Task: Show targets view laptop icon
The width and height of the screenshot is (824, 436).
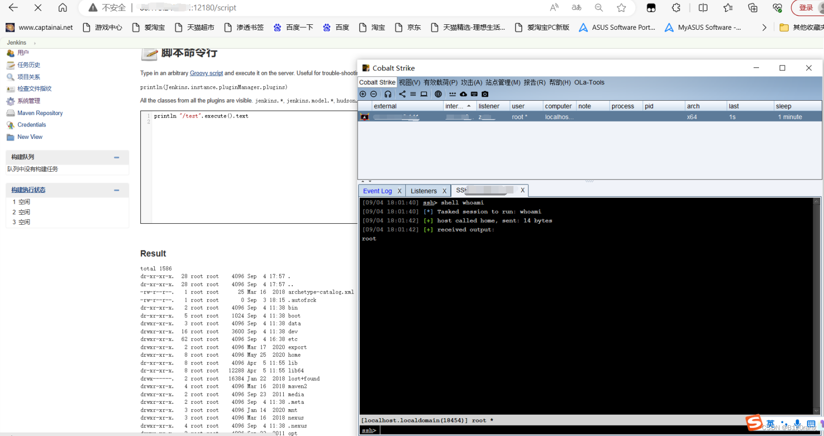Action: click(424, 94)
